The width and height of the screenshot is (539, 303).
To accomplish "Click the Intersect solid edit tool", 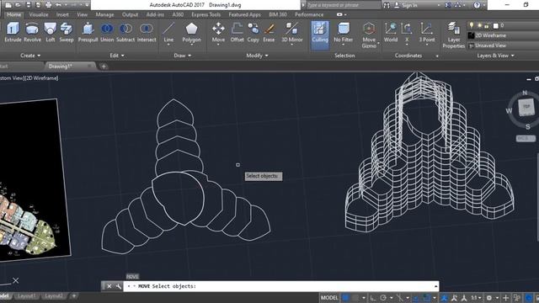I will [x=147, y=32].
